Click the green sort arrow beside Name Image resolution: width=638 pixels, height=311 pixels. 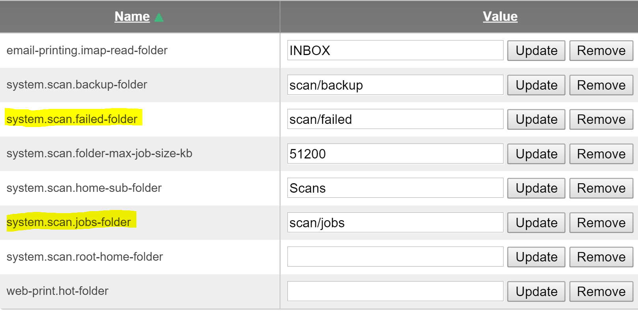(x=159, y=17)
